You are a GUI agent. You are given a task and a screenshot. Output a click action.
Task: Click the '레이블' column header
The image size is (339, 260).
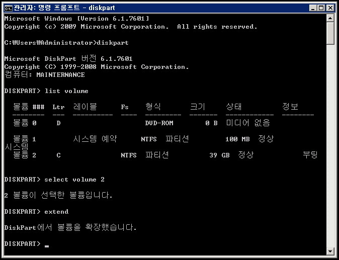click(85, 107)
